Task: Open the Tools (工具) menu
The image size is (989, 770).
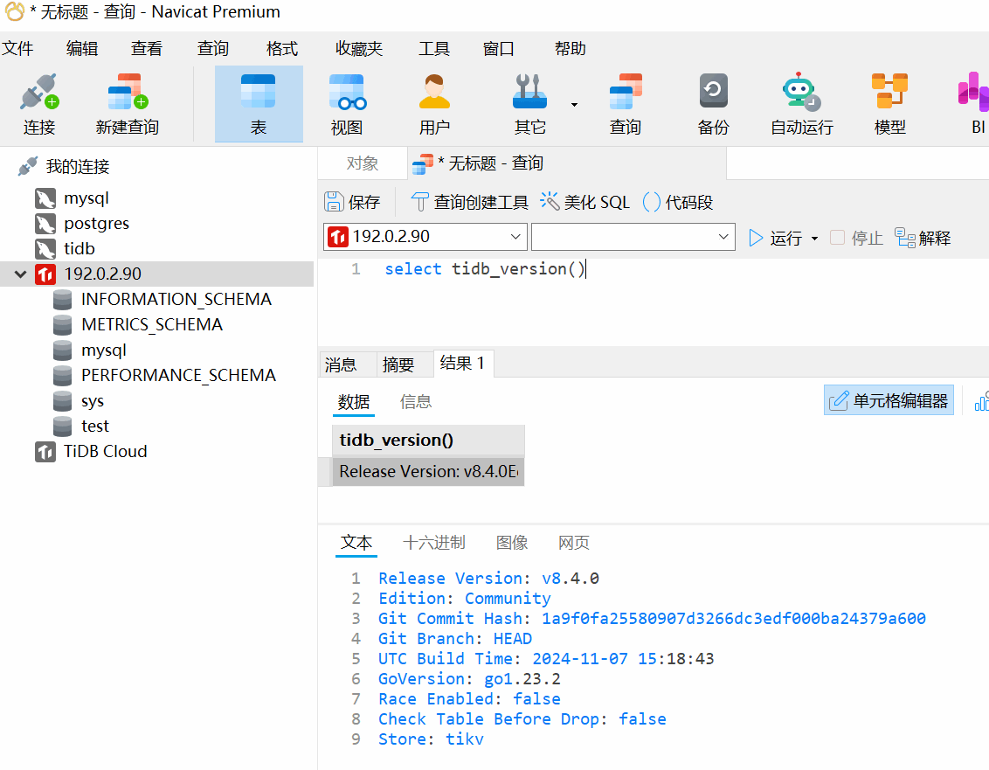Action: tap(434, 49)
